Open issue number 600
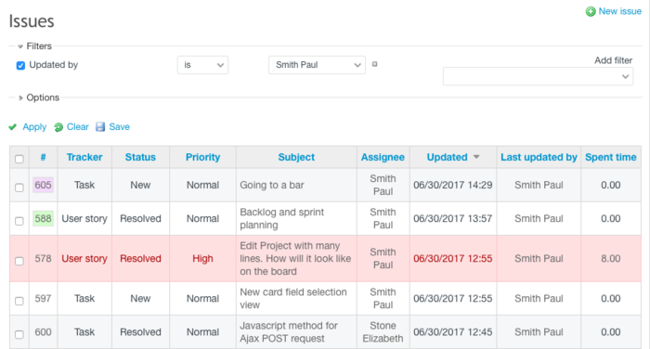 pos(43,332)
